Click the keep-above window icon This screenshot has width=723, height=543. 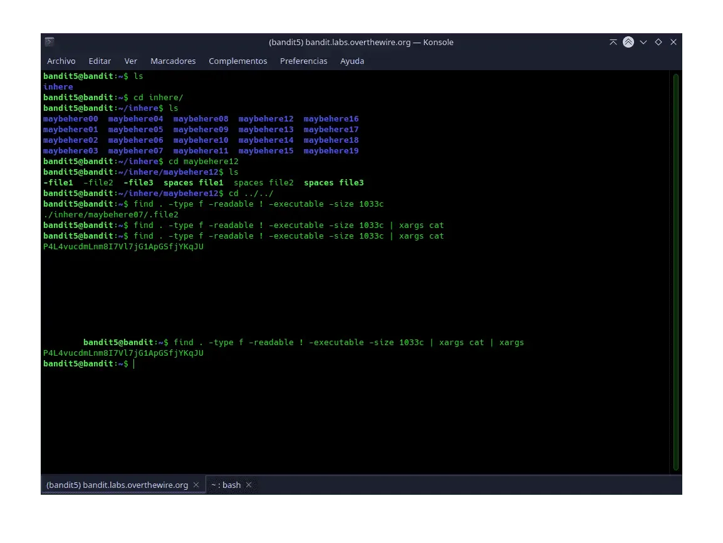coord(613,42)
